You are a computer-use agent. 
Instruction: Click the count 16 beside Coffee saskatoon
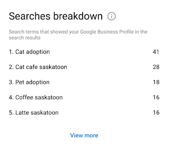pos(156,97)
